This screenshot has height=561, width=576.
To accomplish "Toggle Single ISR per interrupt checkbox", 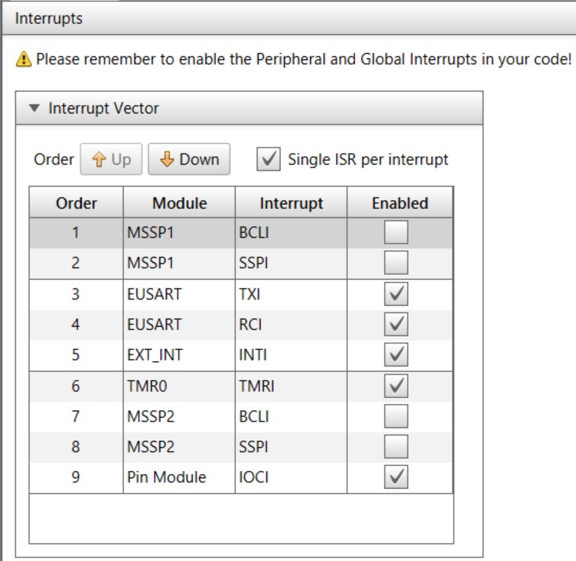I will pyautogui.click(x=268, y=160).
